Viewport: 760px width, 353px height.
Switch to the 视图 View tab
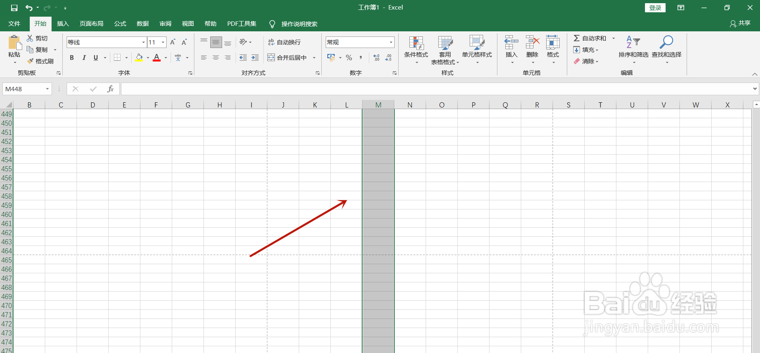tap(188, 24)
